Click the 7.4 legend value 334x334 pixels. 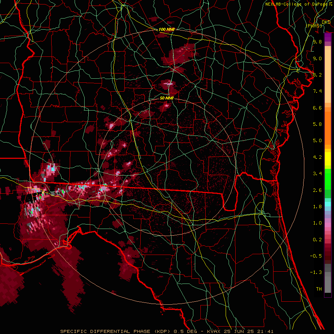pos(317,91)
